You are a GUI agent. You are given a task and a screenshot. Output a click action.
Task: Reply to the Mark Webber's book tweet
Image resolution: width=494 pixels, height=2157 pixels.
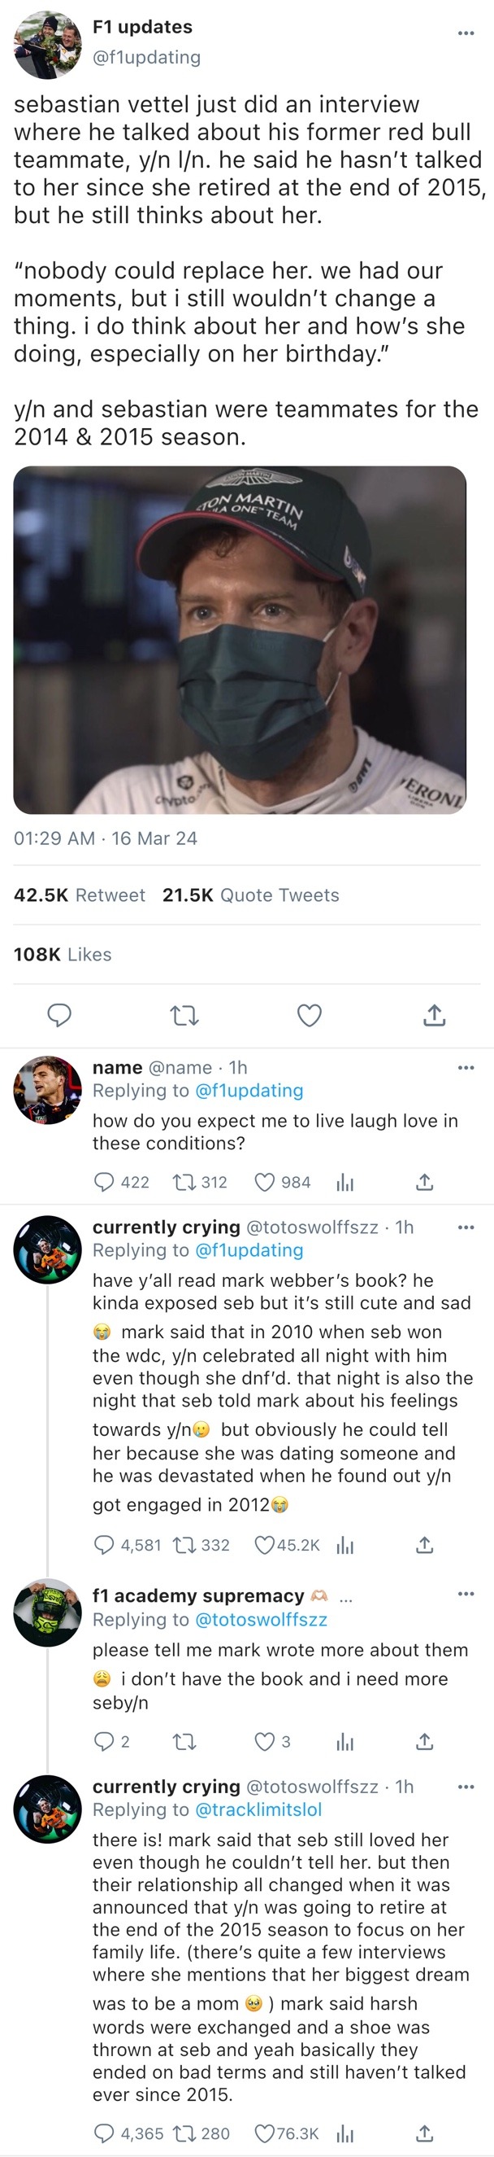pyautogui.click(x=104, y=1545)
